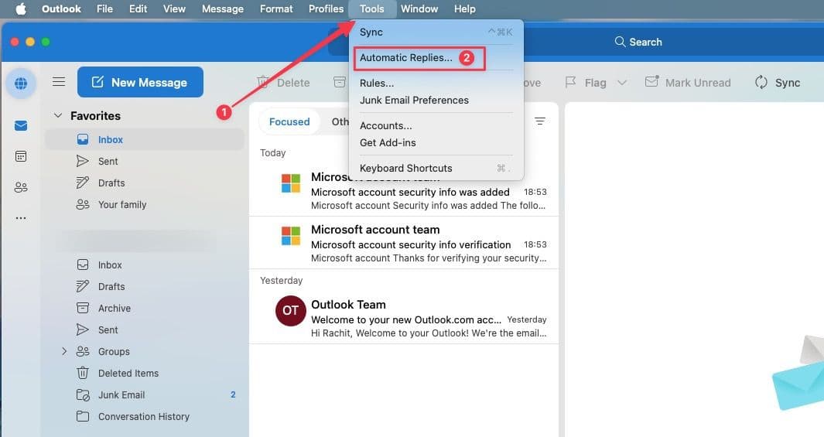
Task: Switch to the Focused inbox tab
Action: click(289, 121)
